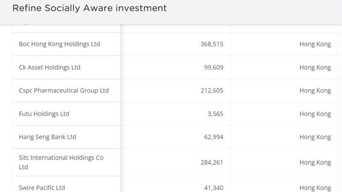The height and width of the screenshot is (192, 342).
Task: Click the 212,605 value cell
Action: pos(212,90)
